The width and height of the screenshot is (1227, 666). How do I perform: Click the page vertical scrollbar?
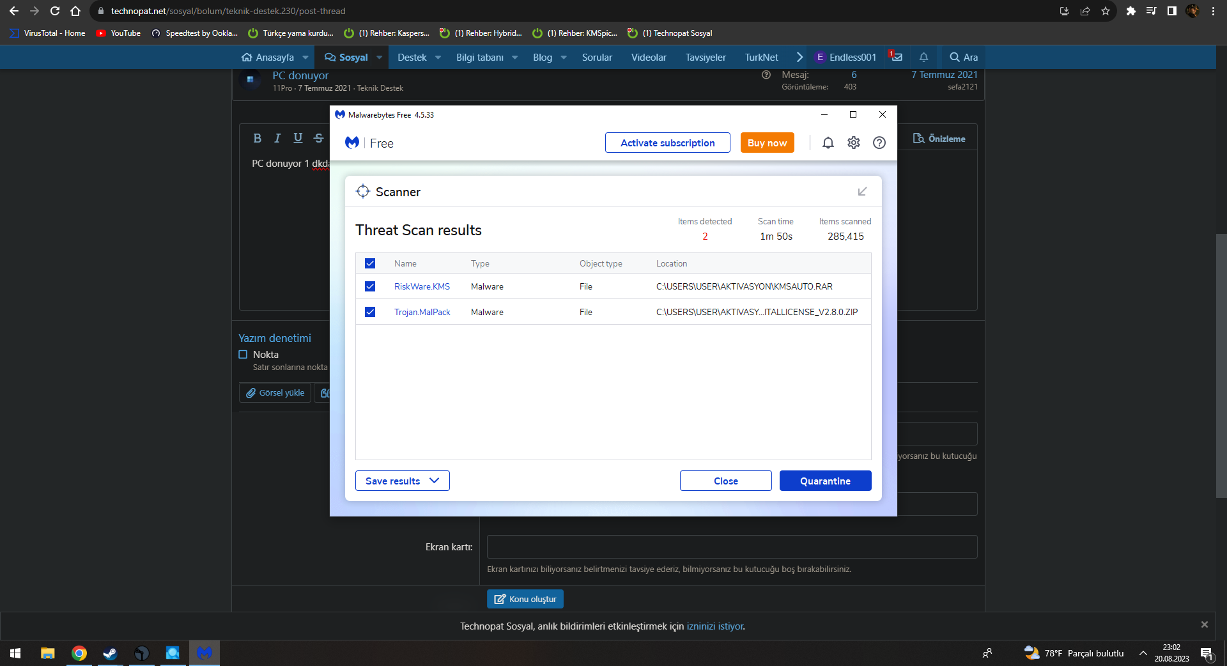click(x=1221, y=366)
